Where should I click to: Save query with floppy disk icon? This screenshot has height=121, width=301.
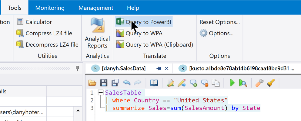[x=104, y=83]
